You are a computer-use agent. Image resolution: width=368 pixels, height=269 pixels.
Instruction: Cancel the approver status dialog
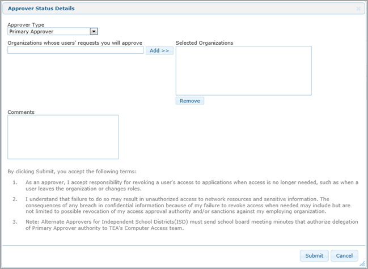[x=344, y=255]
